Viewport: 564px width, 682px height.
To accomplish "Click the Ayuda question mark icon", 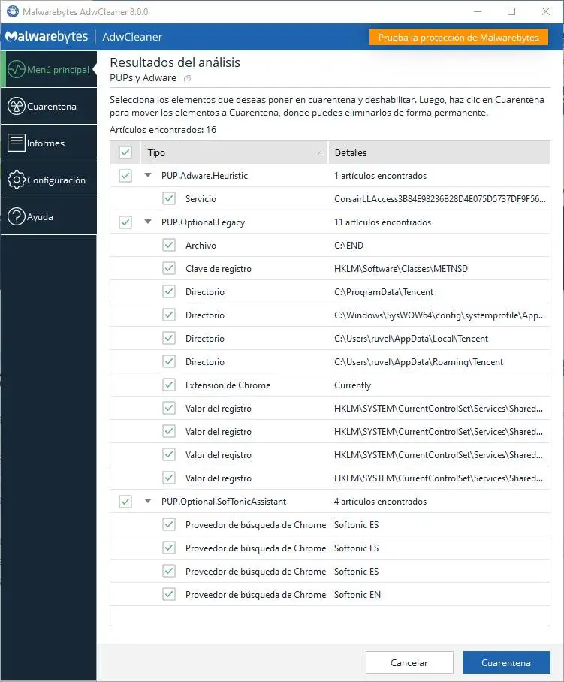I will (x=17, y=217).
